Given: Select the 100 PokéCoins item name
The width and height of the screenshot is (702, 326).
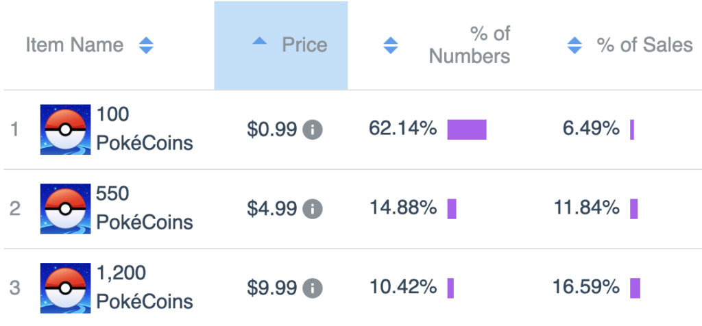Looking at the screenshot, I should [145, 129].
